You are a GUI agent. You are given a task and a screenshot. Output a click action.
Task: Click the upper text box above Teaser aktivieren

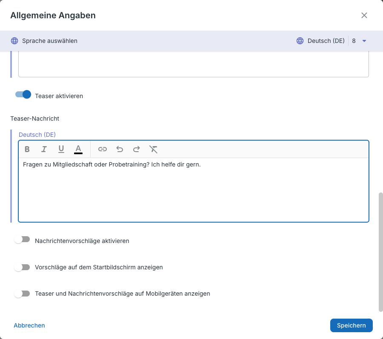click(194, 65)
